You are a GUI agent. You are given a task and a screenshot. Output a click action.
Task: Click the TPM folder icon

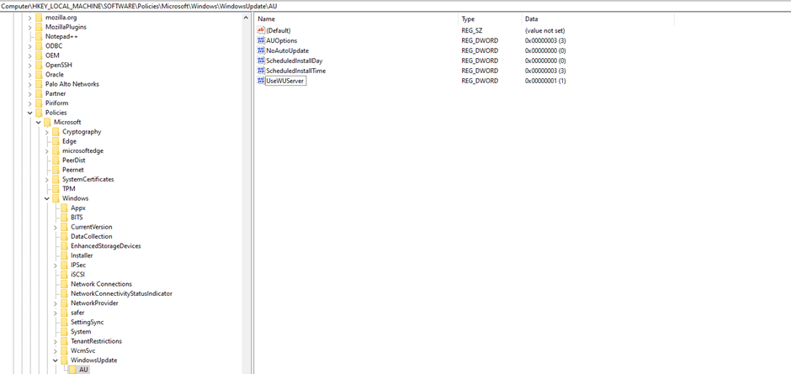tap(56, 188)
